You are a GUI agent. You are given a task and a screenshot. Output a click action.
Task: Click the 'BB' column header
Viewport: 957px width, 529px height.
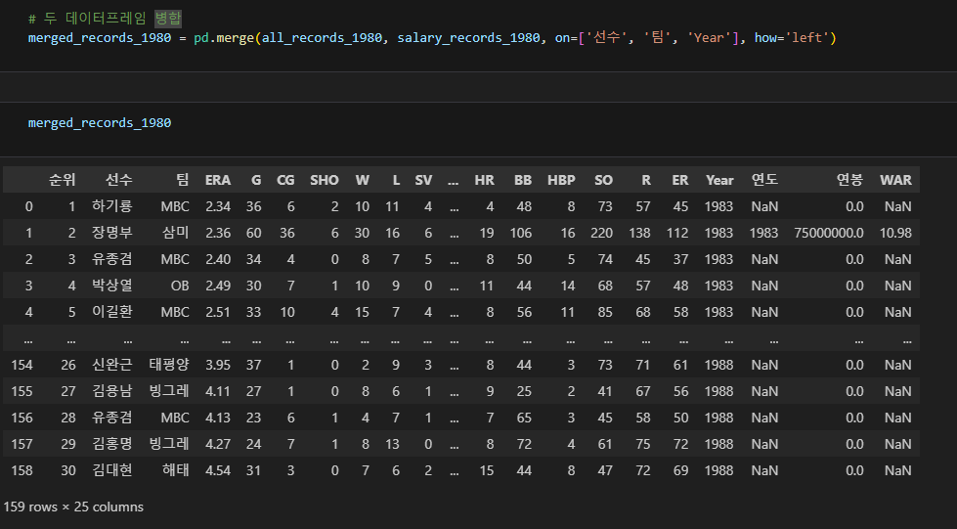[x=522, y=180]
